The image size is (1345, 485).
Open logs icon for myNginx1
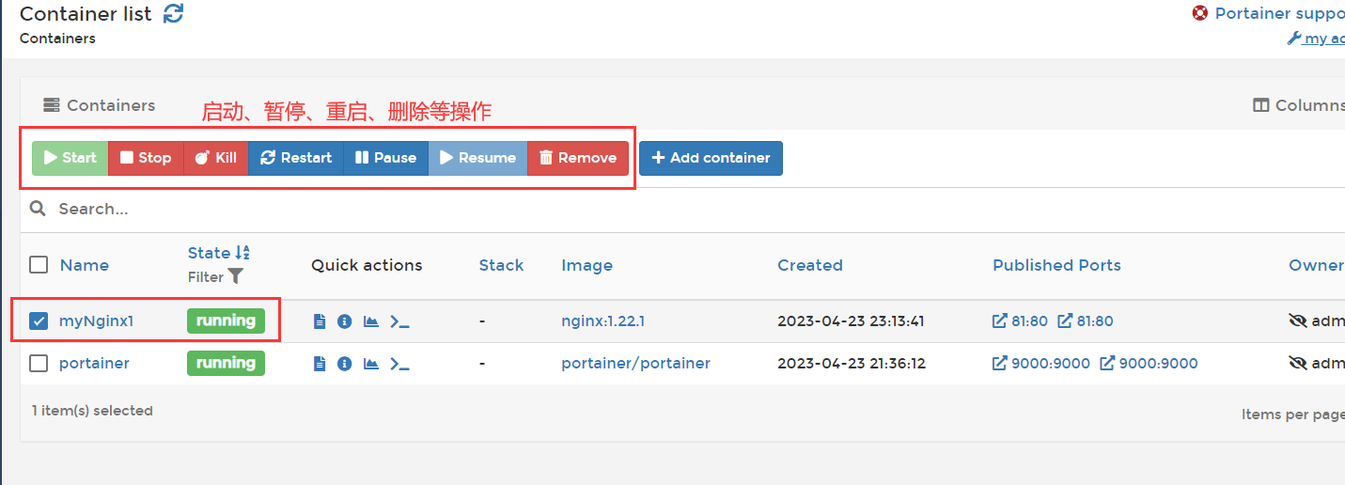pos(320,321)
